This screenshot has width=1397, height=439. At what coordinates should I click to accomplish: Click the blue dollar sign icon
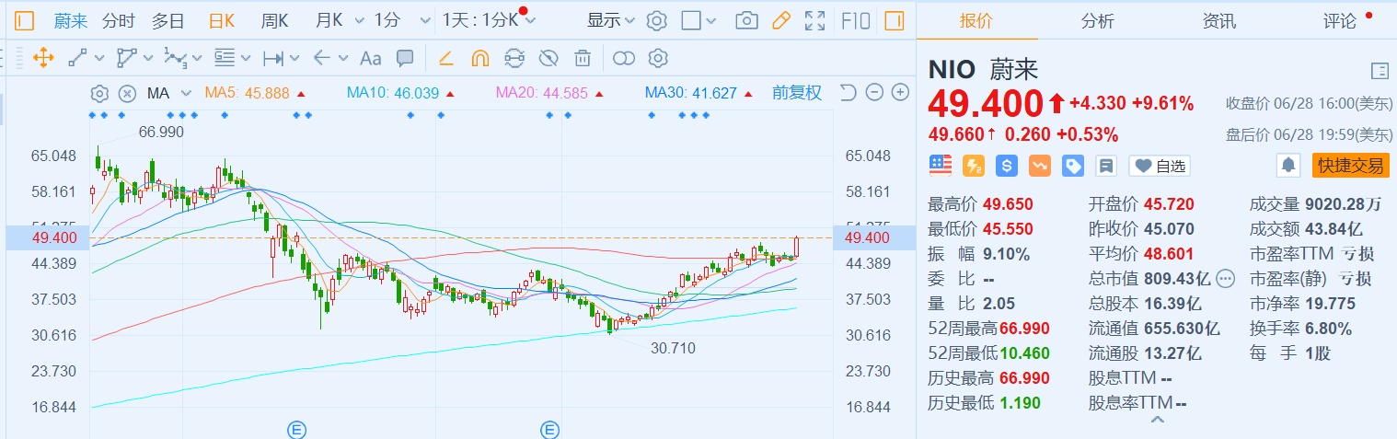pos(1007,166)
